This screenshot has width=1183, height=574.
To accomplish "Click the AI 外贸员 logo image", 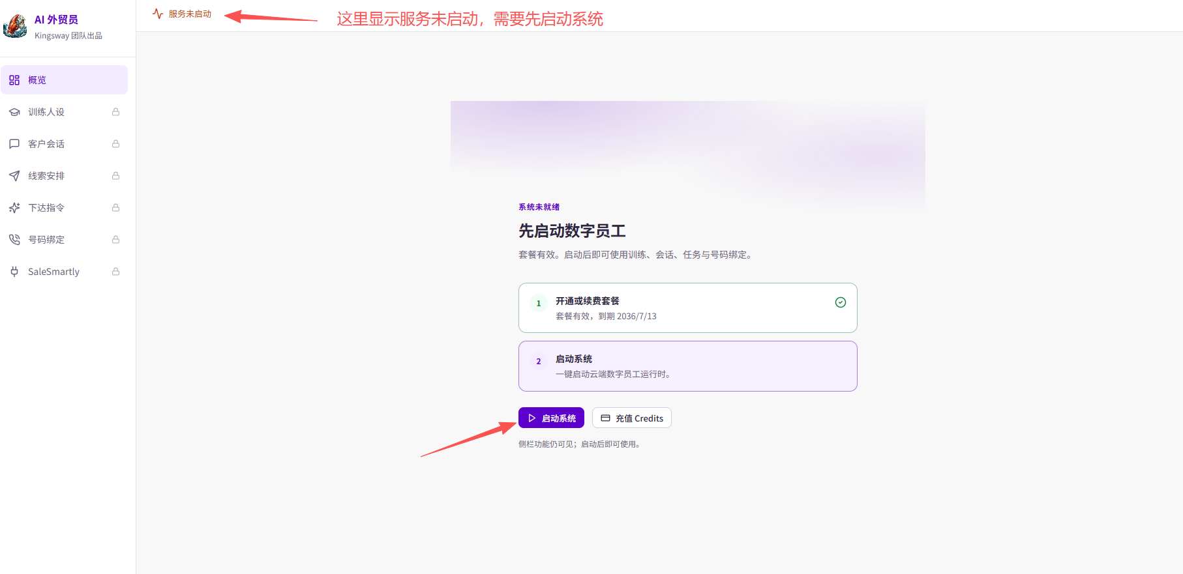I will click(15, 26).
